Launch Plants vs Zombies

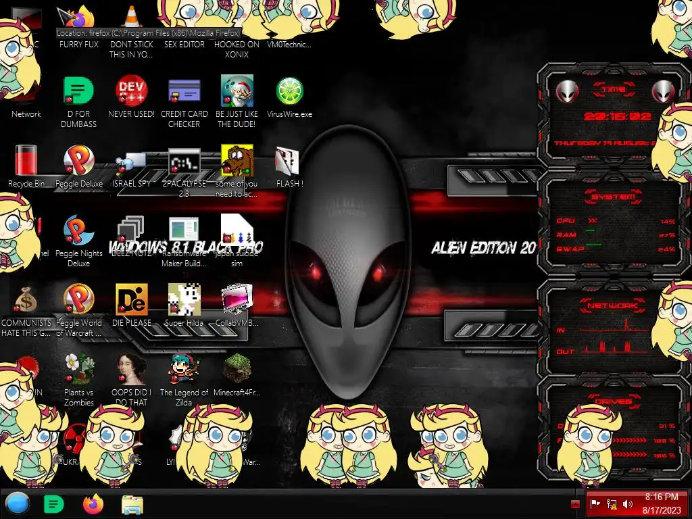point(78,369)
